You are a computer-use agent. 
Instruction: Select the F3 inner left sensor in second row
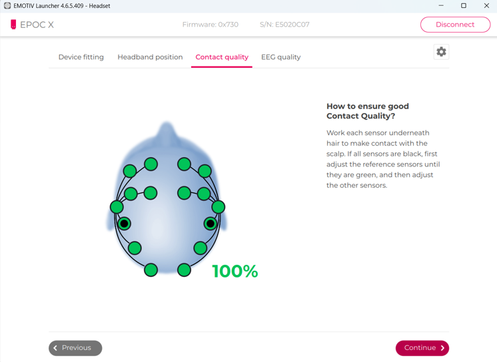pyautogui.click(x=151, y=193)
